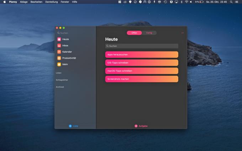Select the task macOS-Tipps schreiben
Screen dimensions: 242x151
click(142, 71)
